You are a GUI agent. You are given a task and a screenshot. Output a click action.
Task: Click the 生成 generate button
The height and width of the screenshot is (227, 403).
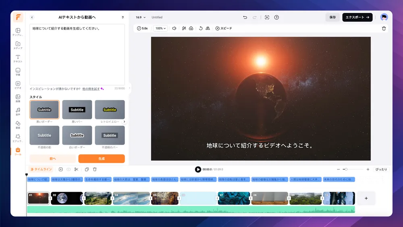click(x=102, y=158)
